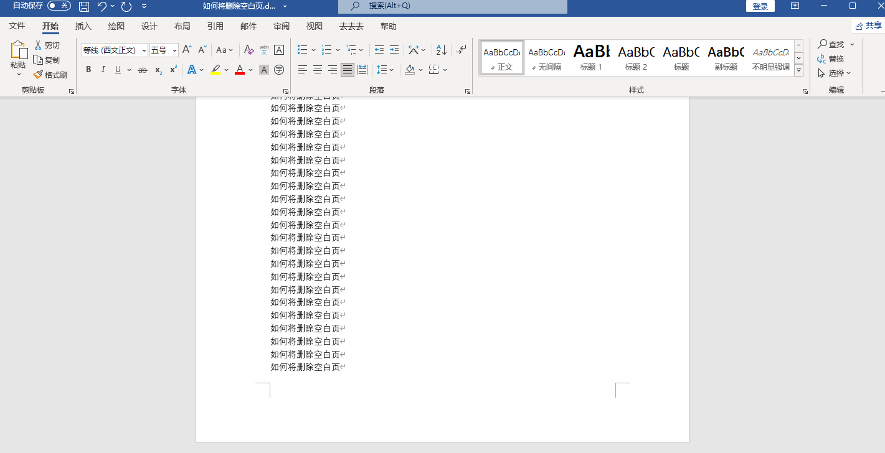Click the Copy (复制) button
Image resolution: width=885 pixels, height=453 pixels.
click(x=47, y=60)
